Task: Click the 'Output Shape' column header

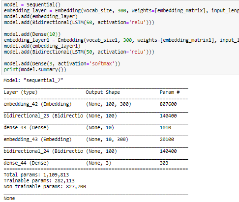Action: [x=103, y=92]
